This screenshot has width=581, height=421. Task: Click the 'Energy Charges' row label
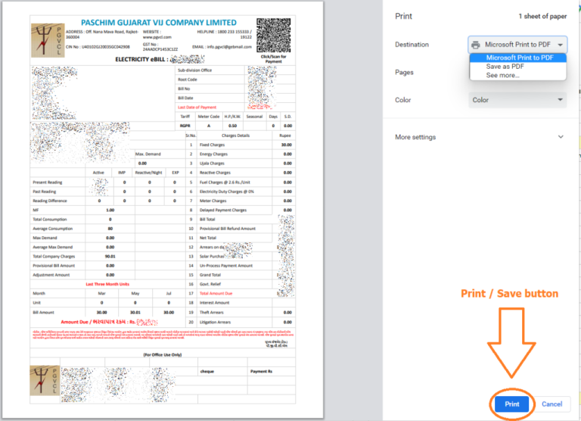213,154
